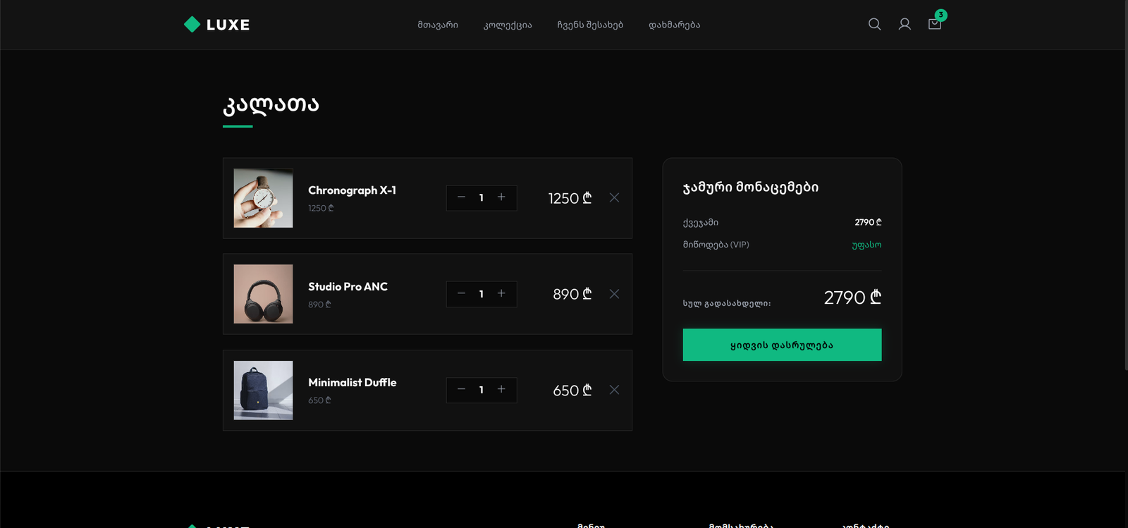This screenshot has height=528, width=1128.
Task: Open the Chronograph X-1 product name
Action: click(352, 190)
